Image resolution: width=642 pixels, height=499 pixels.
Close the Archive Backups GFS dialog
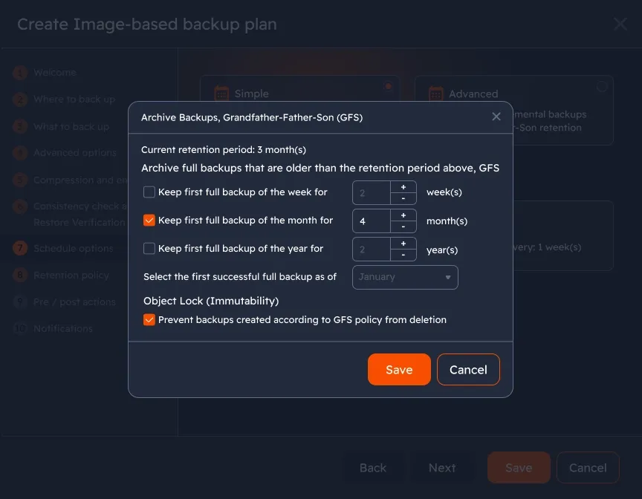[496, 117]
